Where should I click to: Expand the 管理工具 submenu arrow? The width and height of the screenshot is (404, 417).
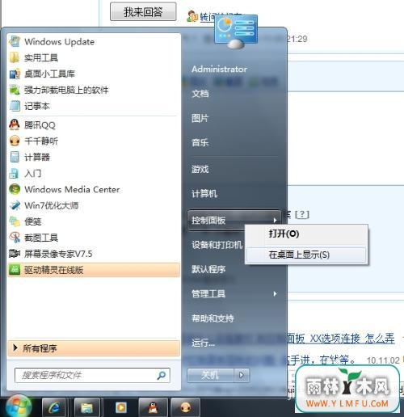[x=275, y=293]
